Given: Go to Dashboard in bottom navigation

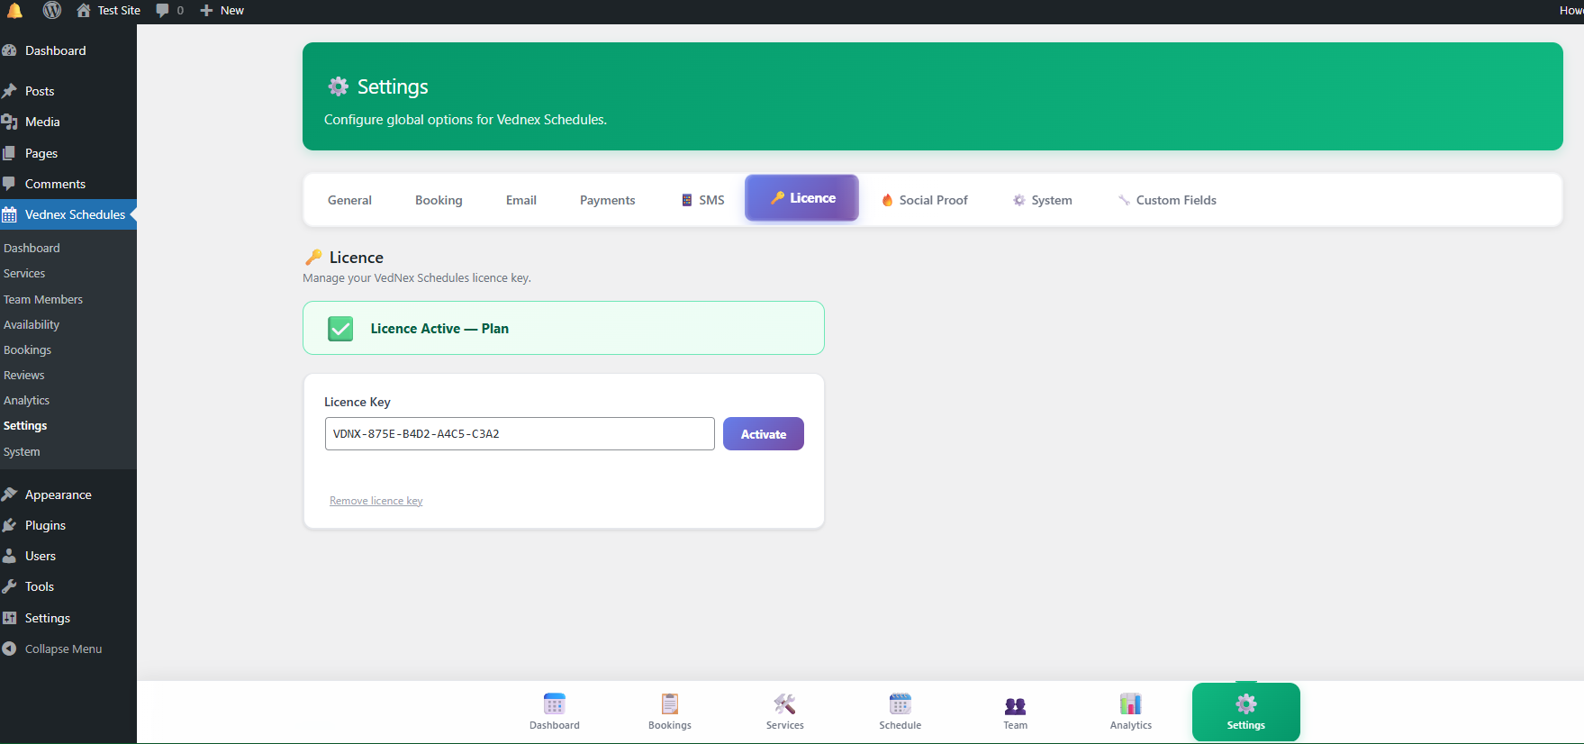Looking at the screenshot, I should 555,712.
